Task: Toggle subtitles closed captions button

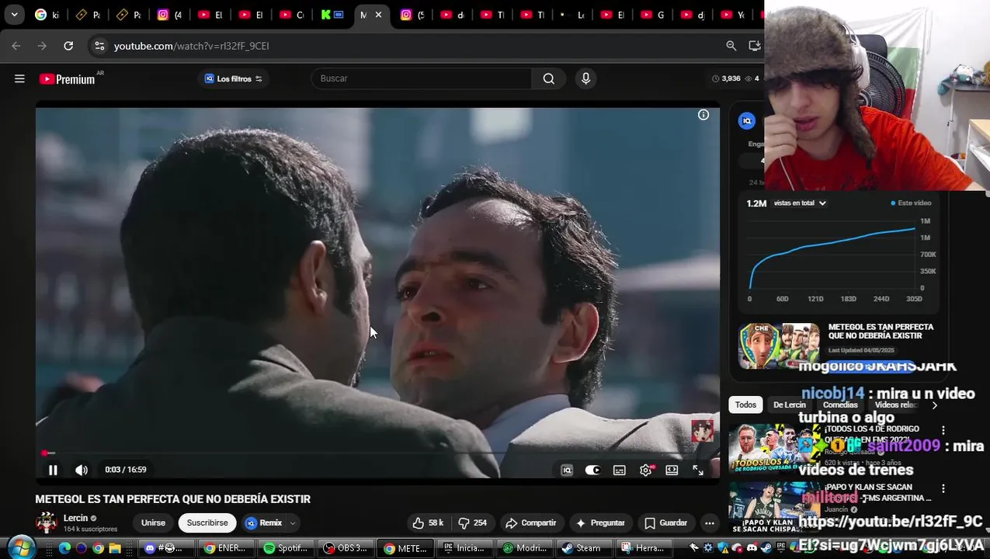Action: click(x=619, y=470)
